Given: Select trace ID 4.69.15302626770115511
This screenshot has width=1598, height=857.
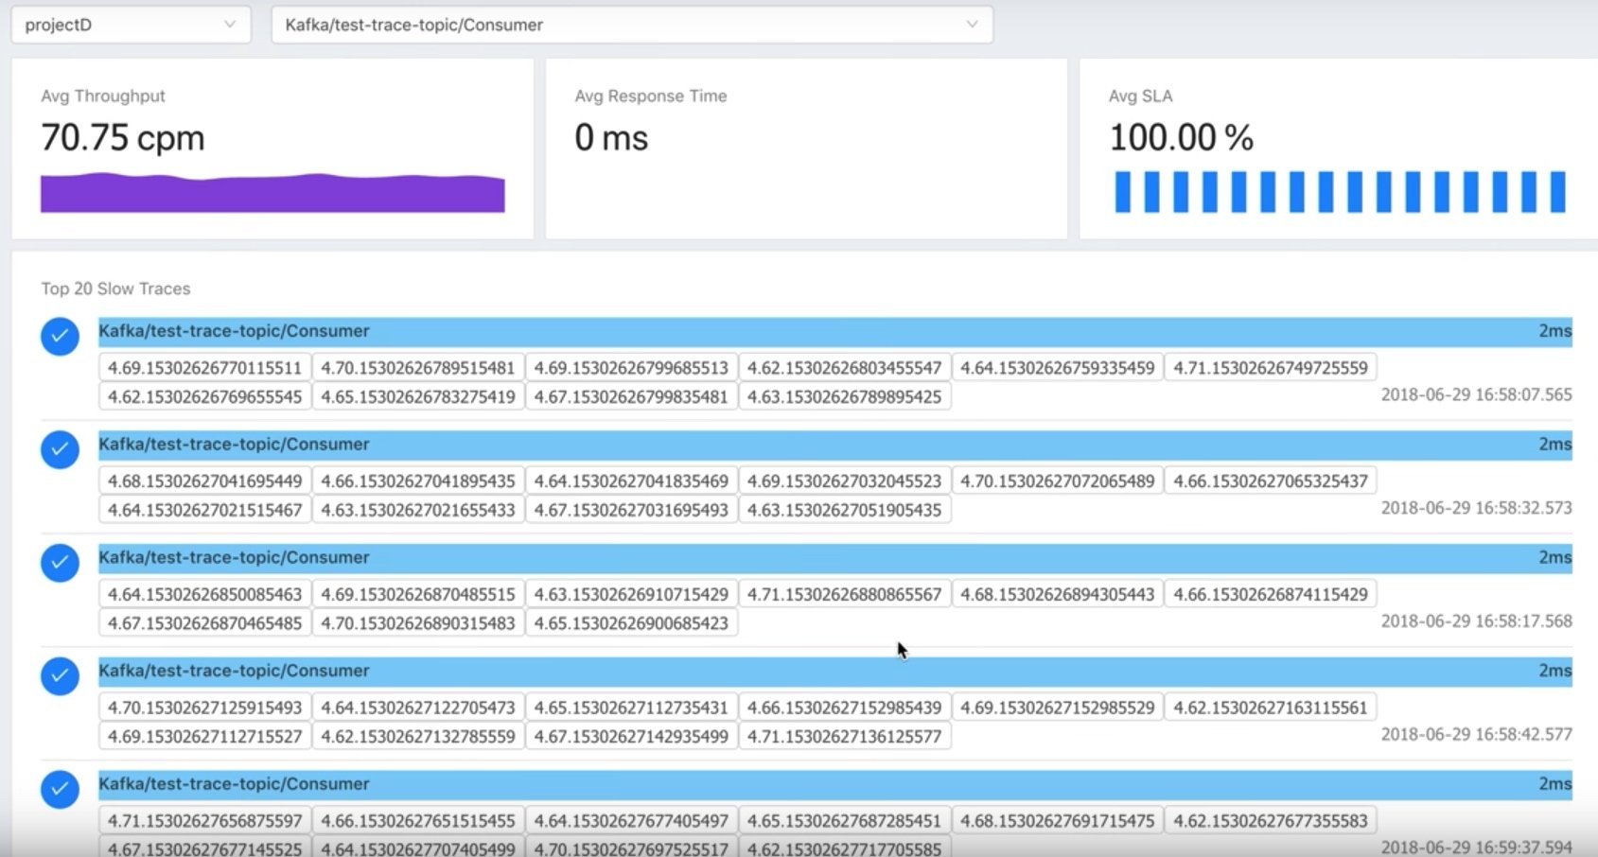Looking at the screenshot, I should [204, 368].
